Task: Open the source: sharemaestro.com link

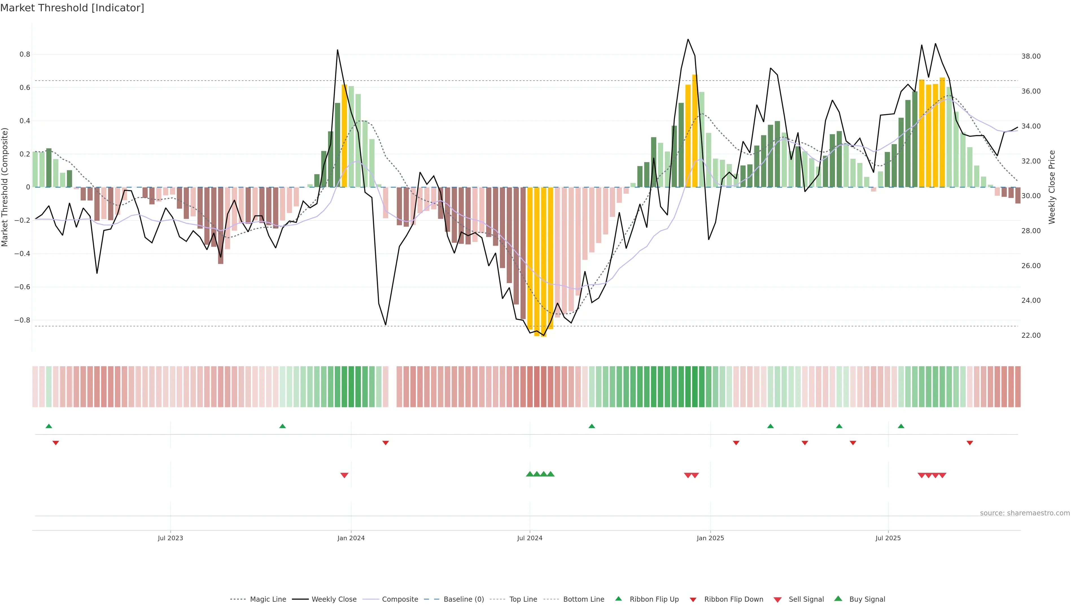Action: (1025, 513)
